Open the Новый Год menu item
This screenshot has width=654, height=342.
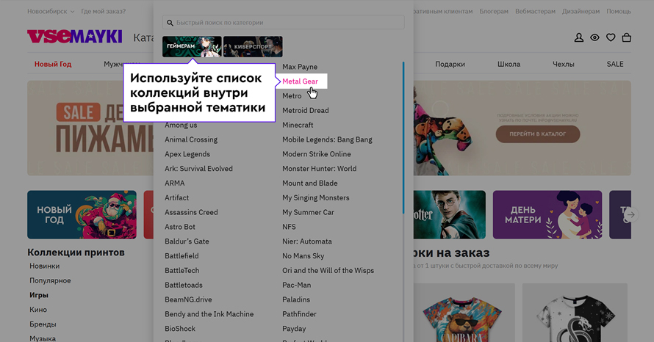(53, 64)
